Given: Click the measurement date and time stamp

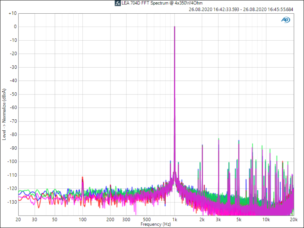Looking at the screenshot, I should (241, 9).
